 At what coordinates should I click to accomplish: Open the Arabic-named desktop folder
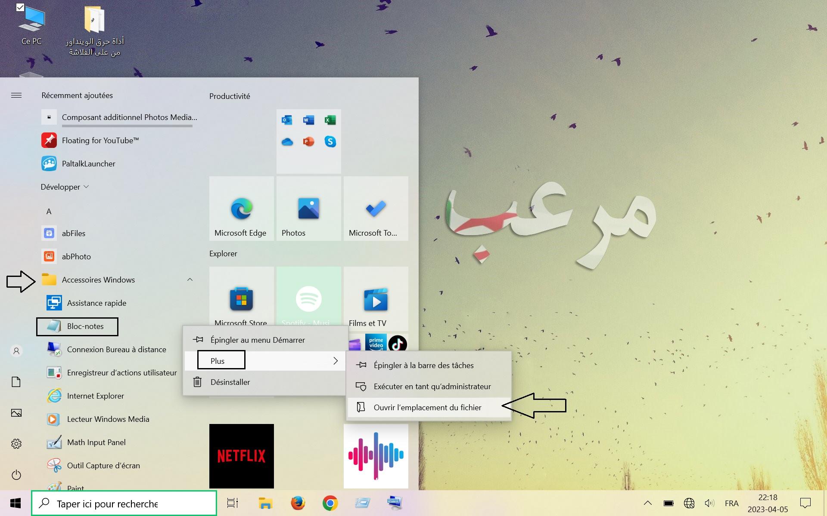click(x=95, y=31)
